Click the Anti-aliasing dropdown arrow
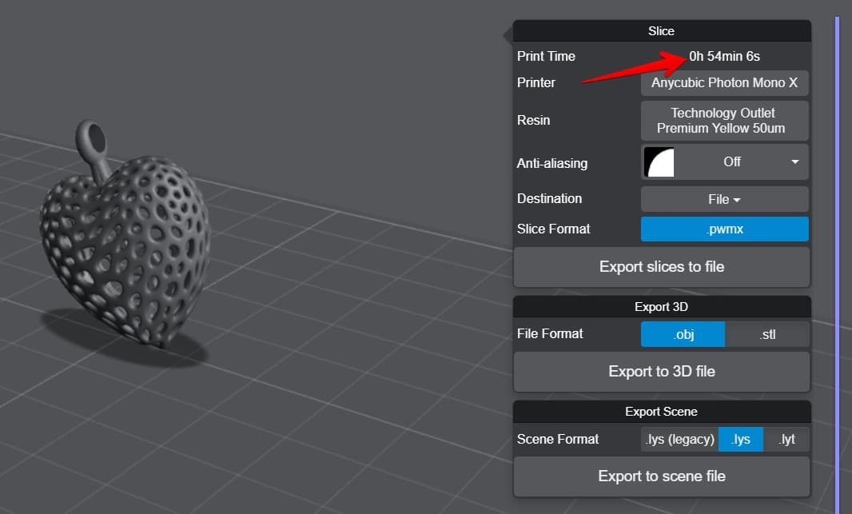 (x=795, y=162)
